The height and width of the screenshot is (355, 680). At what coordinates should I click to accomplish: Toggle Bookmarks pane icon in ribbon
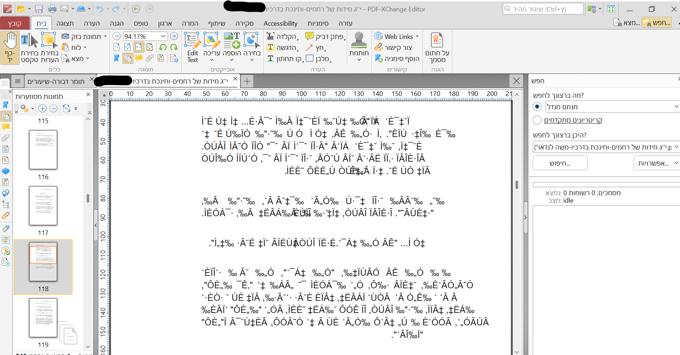click(117, 58)
